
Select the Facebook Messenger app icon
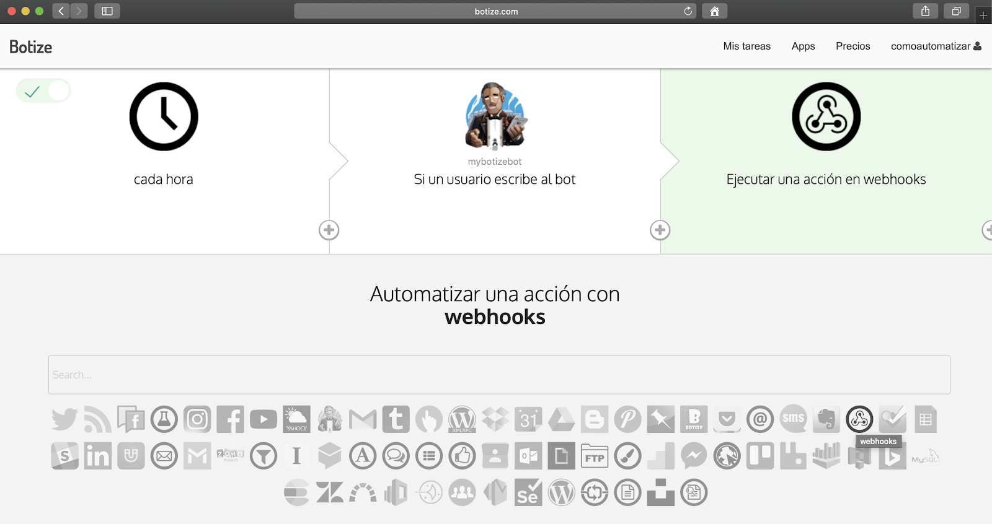[x=694, y=456]
